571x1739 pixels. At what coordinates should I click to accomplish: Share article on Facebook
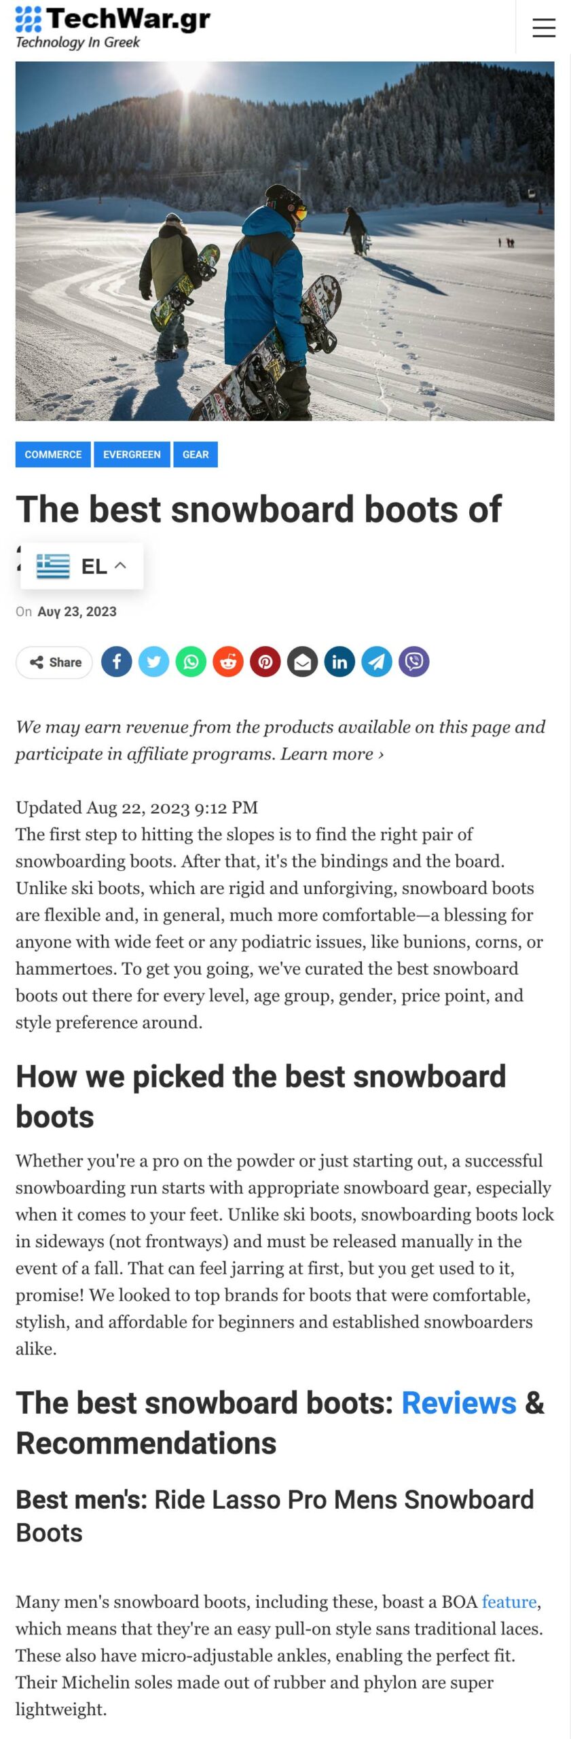pyautogui.click(x=117, y=662)
